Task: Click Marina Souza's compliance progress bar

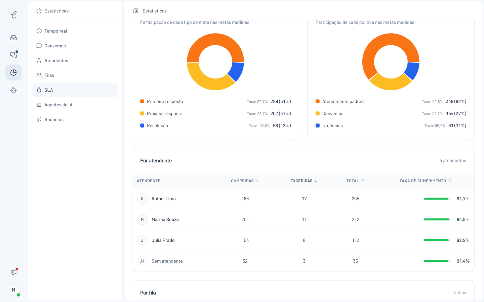Action: click(437, 219)
